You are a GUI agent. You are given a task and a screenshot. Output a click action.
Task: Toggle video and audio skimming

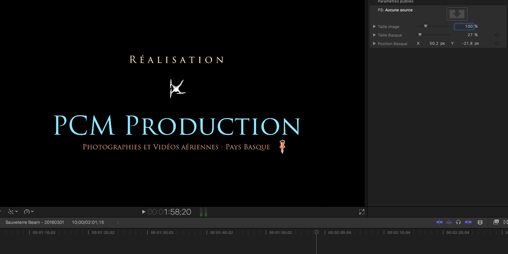pyautogui.click(x=440, y=222)
